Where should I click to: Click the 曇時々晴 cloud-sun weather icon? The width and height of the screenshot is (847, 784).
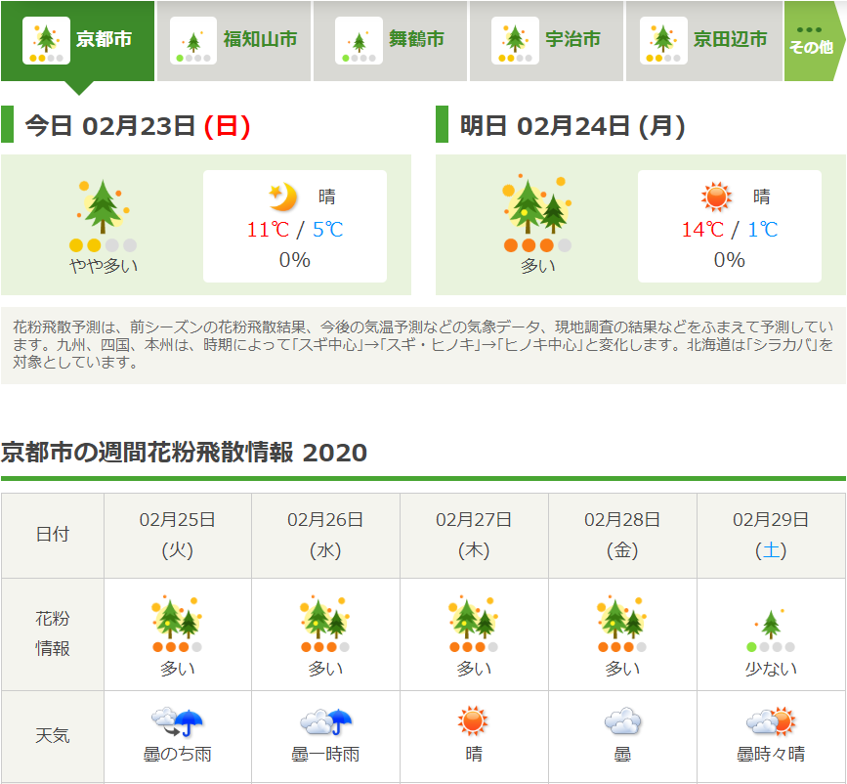click(x=771, y=721)
